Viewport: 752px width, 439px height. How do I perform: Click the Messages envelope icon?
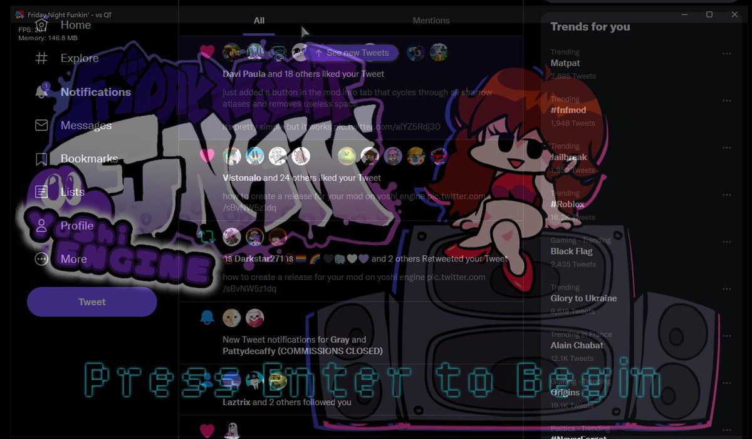point(41,125)
